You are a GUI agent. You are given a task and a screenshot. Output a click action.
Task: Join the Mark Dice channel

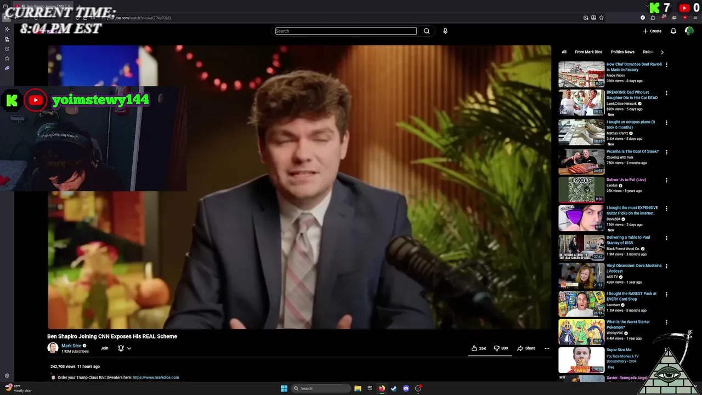pos(104,348)
